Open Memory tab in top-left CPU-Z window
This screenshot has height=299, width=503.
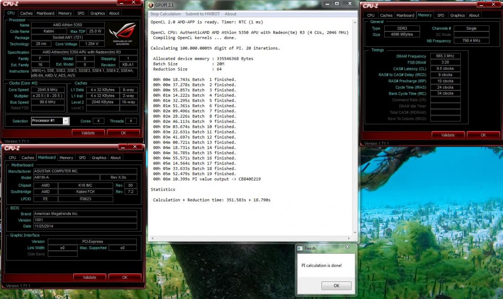pos(65,13)
